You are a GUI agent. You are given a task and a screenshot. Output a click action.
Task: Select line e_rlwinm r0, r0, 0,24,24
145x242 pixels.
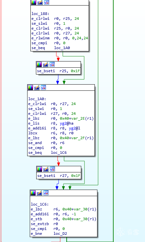point(60,38)
